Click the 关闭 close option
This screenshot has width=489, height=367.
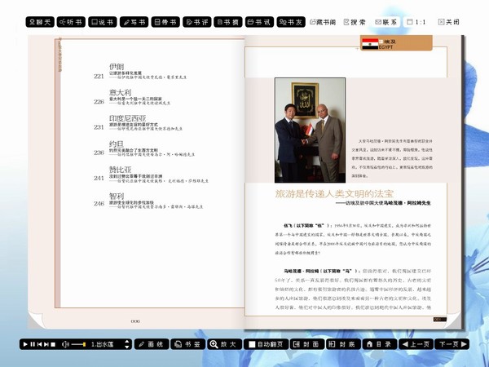tap(449, 22)
